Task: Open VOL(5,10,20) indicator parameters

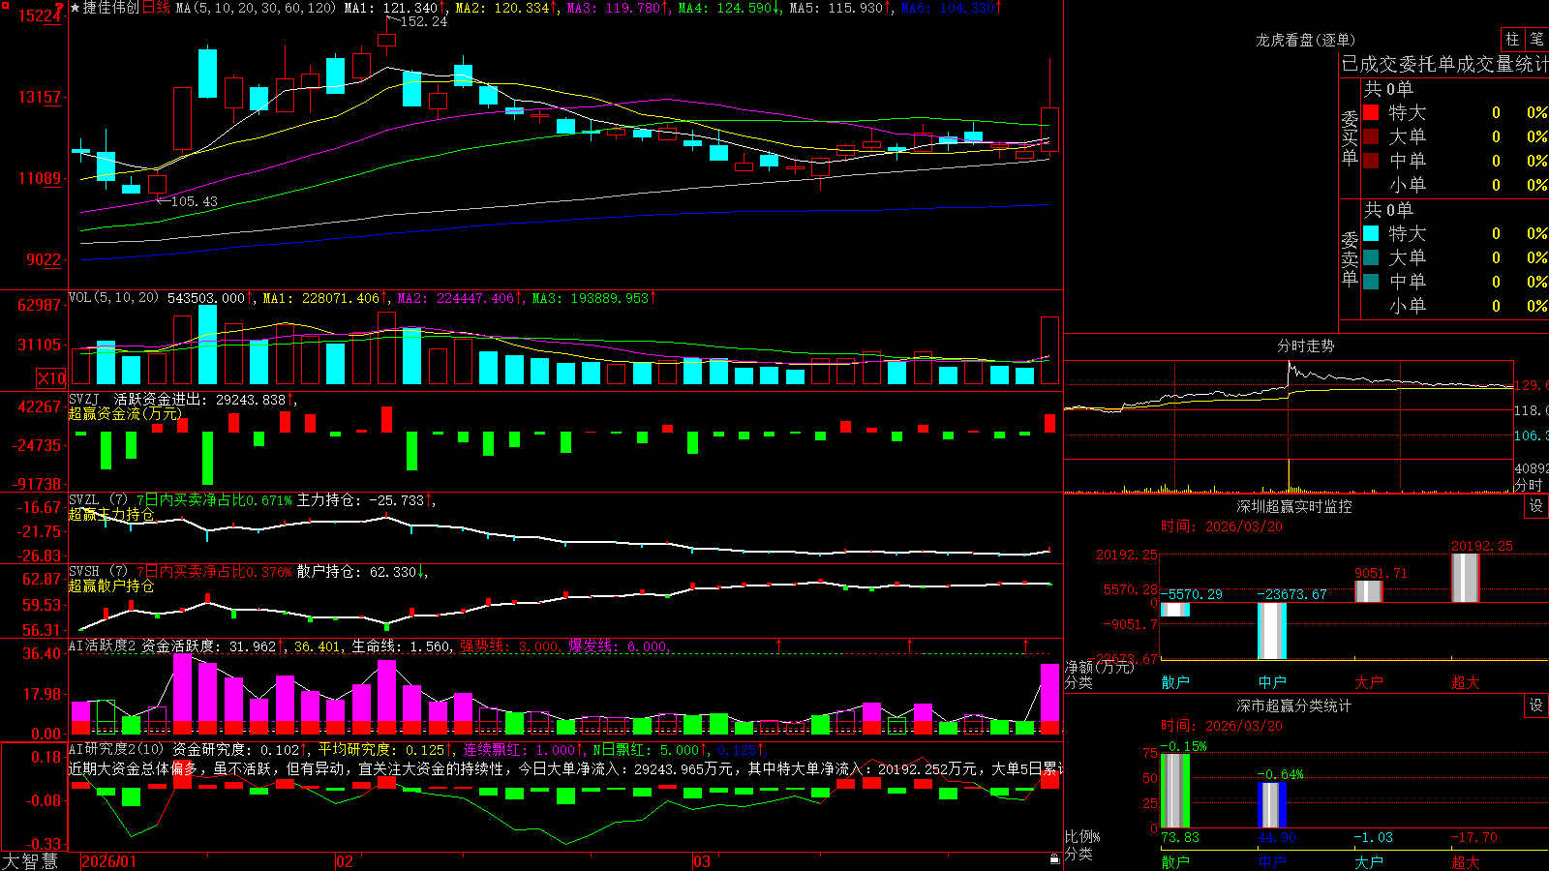Action: pos(113,298)
